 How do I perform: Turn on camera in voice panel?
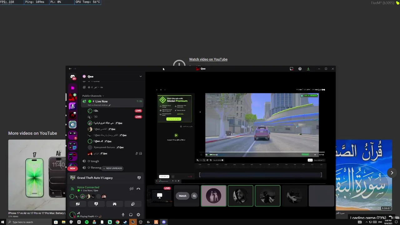tap(78, 204)
